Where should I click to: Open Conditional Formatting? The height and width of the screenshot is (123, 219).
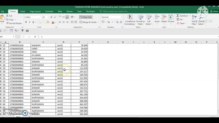click(x=130, y=20)
